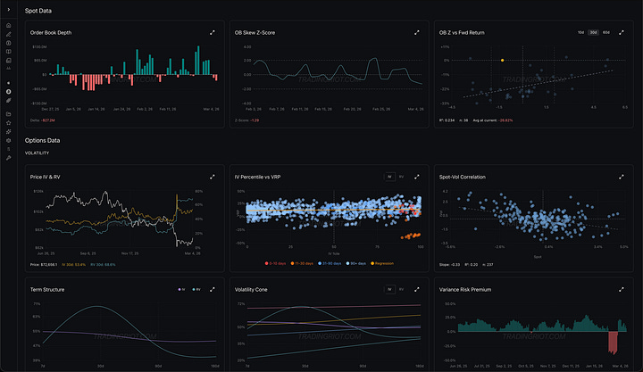Click the Variance Risk Premium panel title
643x372 pixels.
[465, 289]
